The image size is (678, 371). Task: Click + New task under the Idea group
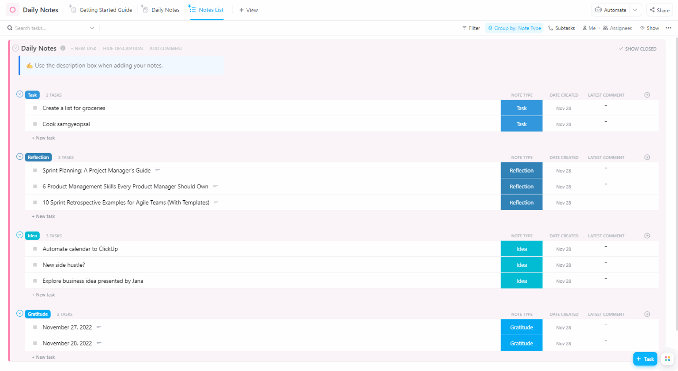[43, 294]
